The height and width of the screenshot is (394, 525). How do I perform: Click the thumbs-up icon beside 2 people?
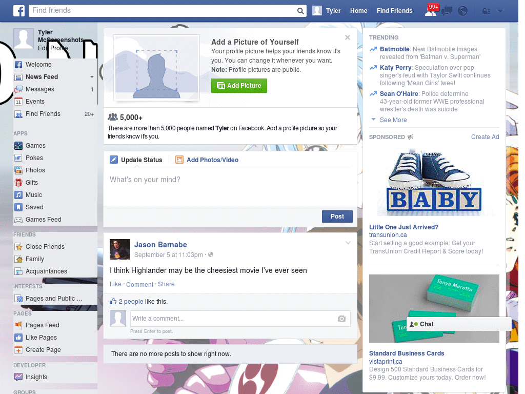[113, 301]
